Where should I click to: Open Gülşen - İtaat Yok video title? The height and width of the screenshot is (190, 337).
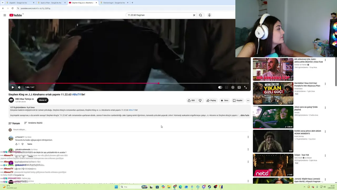click(x=302, y=155)
